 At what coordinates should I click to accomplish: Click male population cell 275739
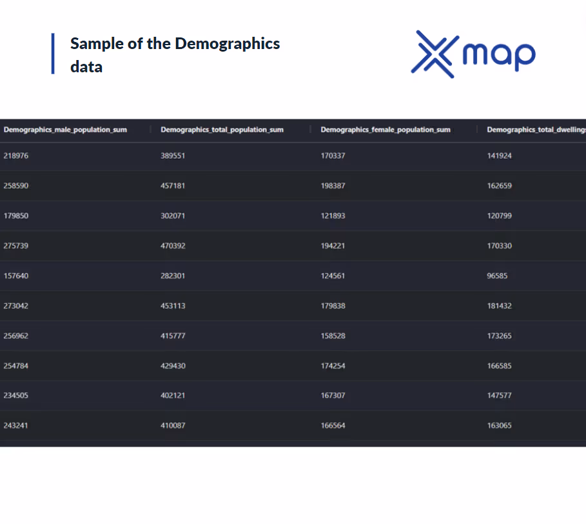coord(16,246)
